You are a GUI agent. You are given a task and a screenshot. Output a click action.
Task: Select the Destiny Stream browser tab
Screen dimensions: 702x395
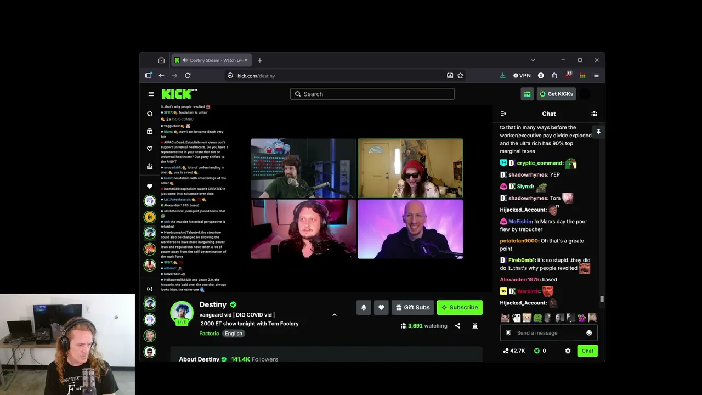click(x=211, y=60)
